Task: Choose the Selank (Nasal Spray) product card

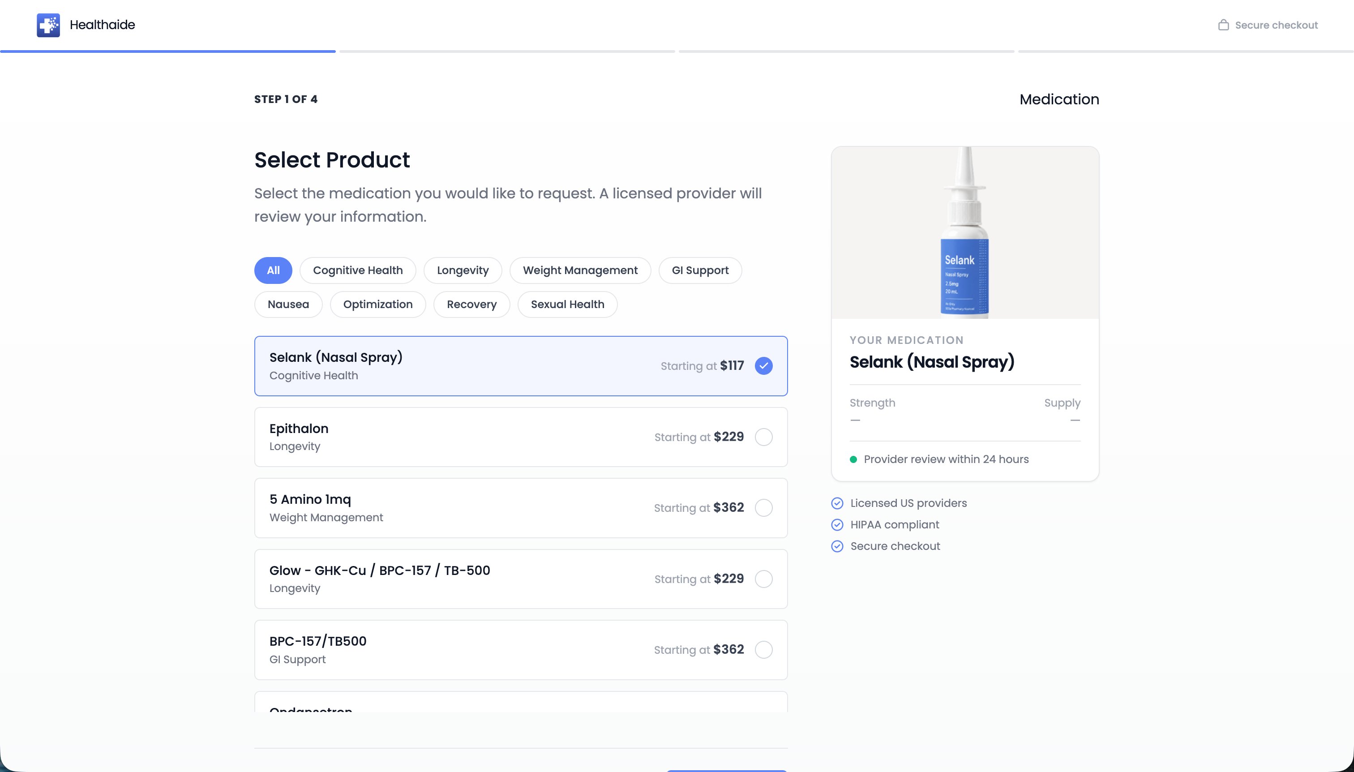Action: (x=521, y=366)
